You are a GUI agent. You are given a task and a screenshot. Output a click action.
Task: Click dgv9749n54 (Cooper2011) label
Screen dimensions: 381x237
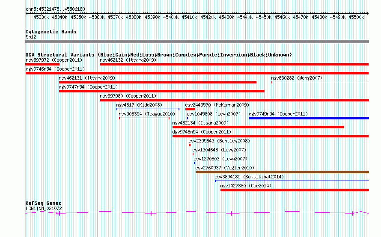pyautogui.click(x=278, y=114)
